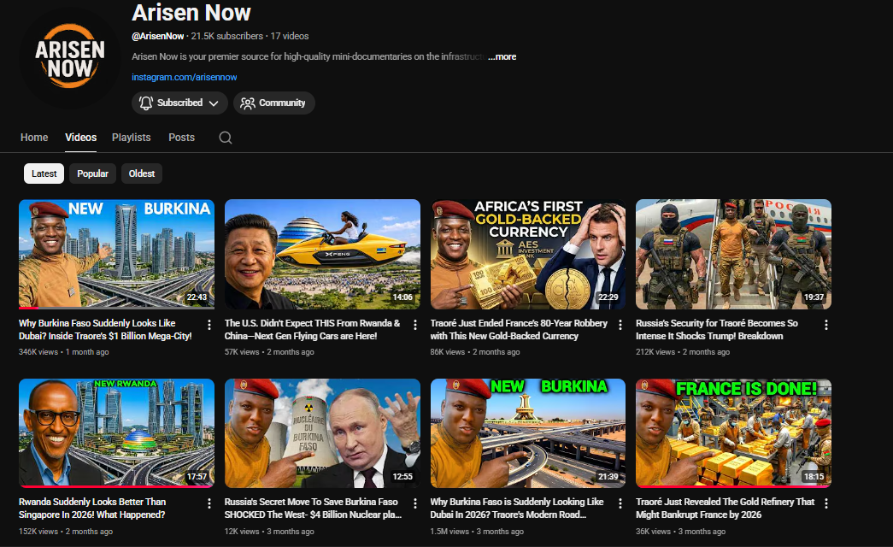Click the Arisen Now channel avatar
This screenshot has height=547, width=893.
pyautogui.click(x=70, y=59)
